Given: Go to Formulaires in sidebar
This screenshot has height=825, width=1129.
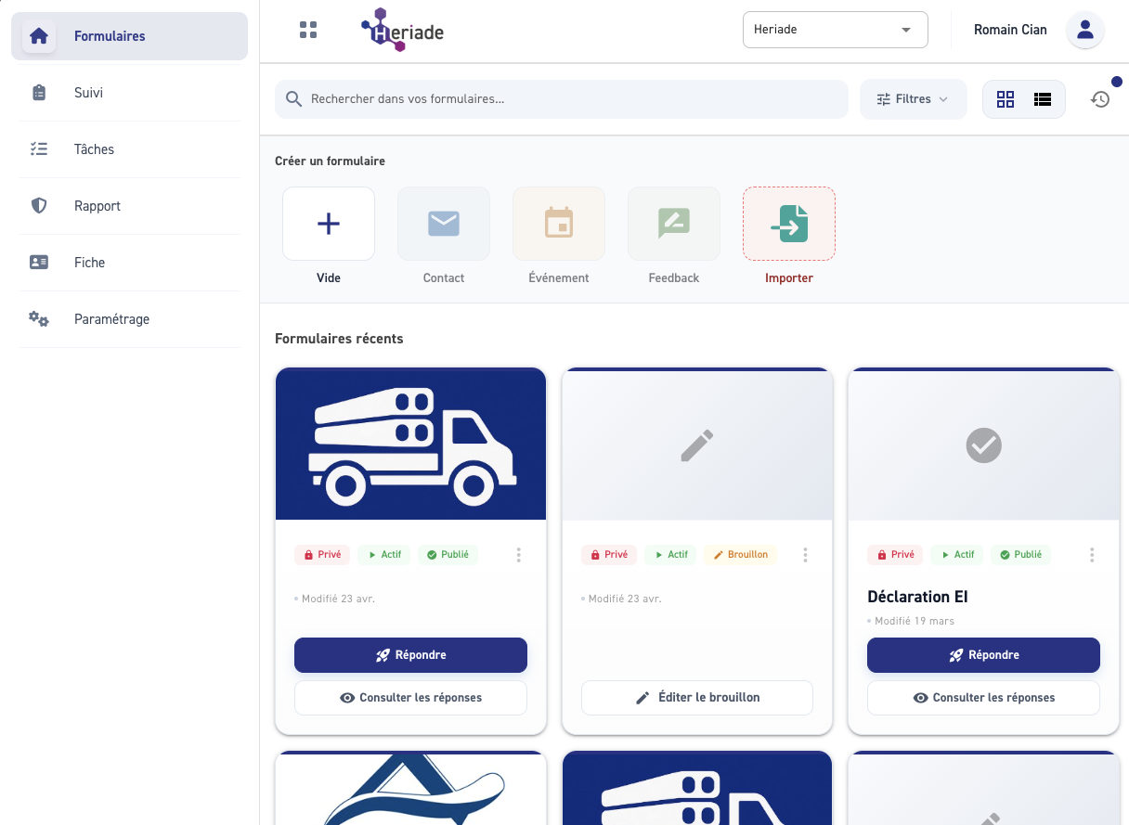Looking at the screenshot, I should tap(130, 36).
